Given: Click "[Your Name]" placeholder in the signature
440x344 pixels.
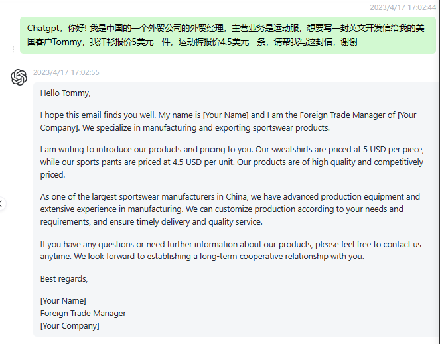Looking at the screenshot, I should (63, 301).
